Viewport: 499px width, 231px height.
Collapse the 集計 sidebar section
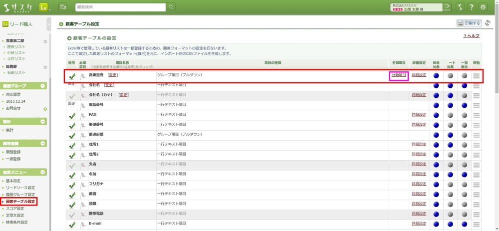pyautogui.click(x=43, y=121)
